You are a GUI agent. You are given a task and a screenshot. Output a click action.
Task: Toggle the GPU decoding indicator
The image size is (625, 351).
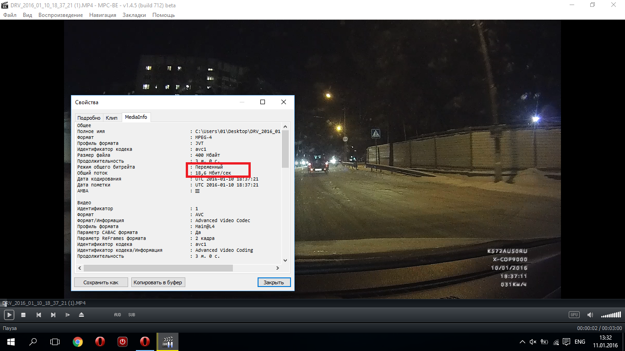[x=574, y=314]
